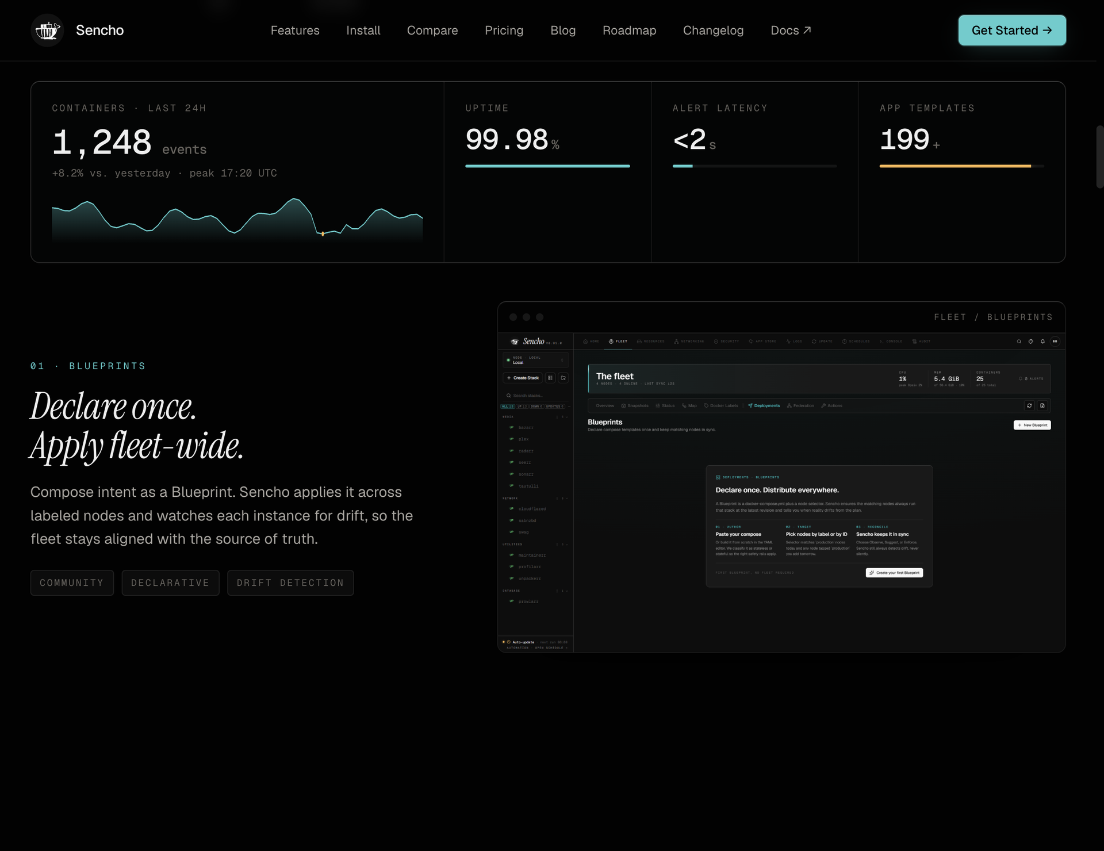This screenshot has width=1104, height=851.
Task: Click the page's vertical scrollbar thumb
Action: (x=1100, y=156)
